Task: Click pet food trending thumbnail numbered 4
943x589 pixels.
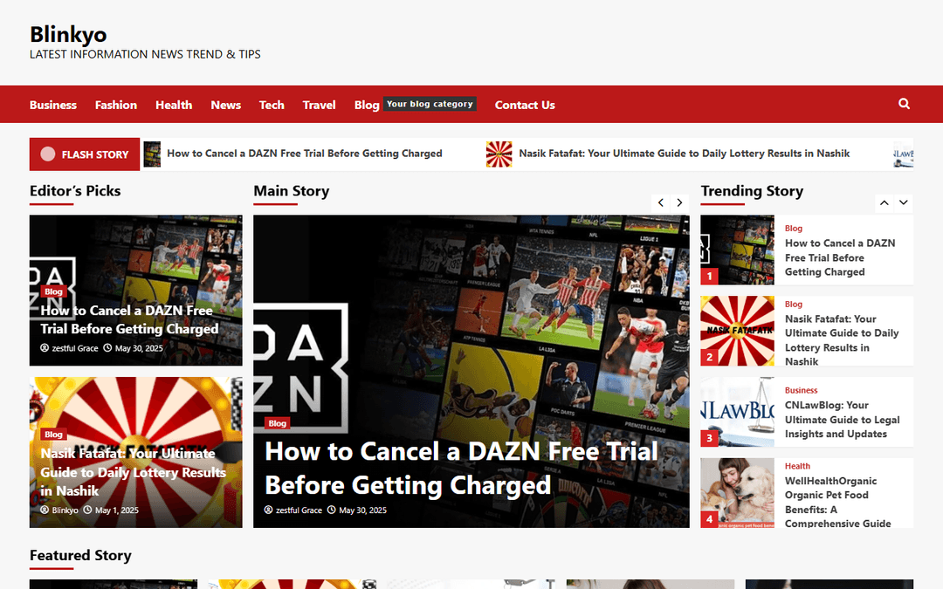Action: coord(737,493)
